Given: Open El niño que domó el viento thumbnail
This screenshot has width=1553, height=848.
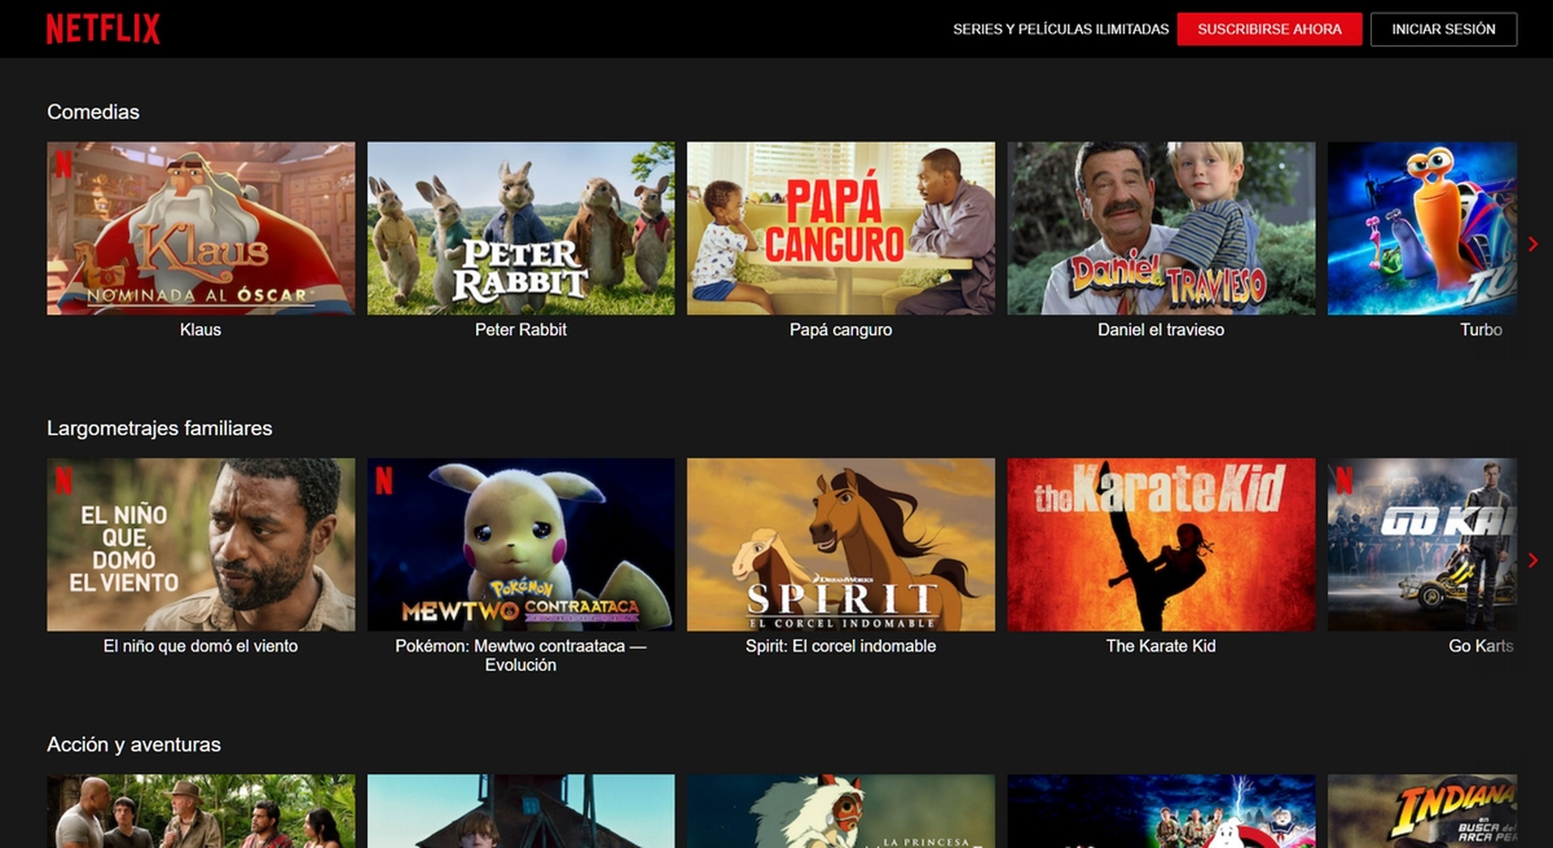Looking at the screenshot, I should (201, 544).
